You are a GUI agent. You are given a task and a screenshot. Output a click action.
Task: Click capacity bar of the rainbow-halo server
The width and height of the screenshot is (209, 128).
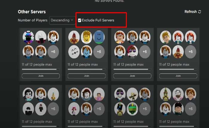(x=41, y=69)
